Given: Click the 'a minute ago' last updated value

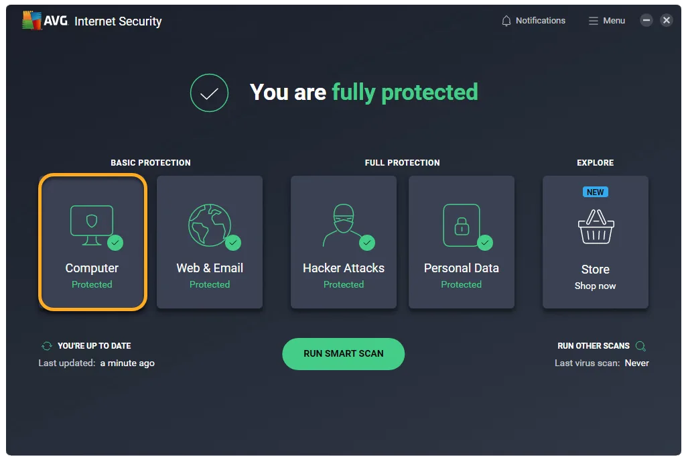Looking at the screenshot, I should coord(127,363).
